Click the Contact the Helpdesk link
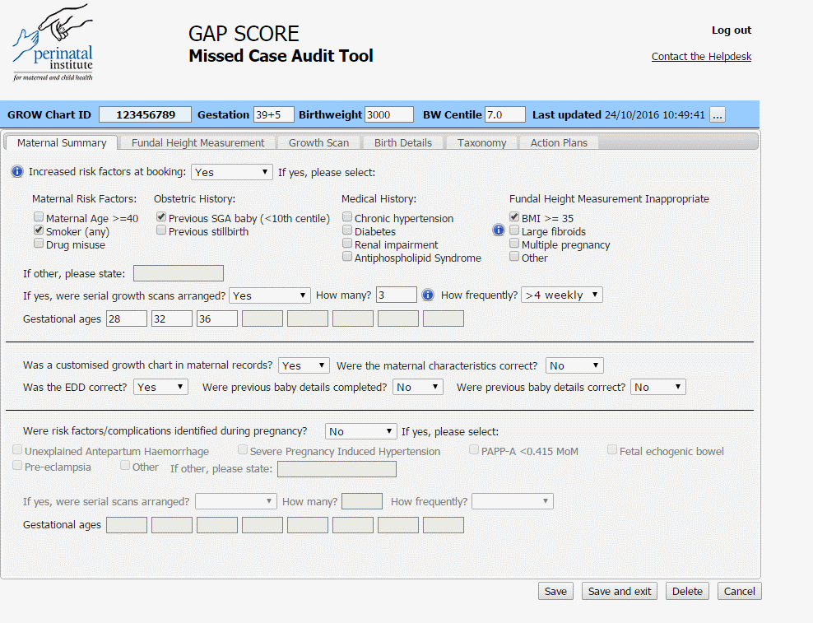Image resolution: width=813 pixels, height=623 pixels. [x=701, y=56]
